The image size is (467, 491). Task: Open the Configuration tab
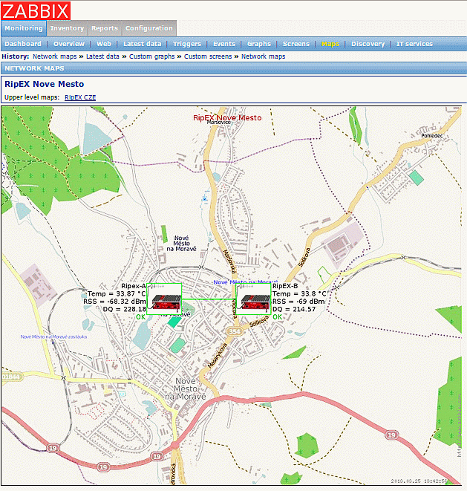pyautogui.click(x=149, y=28)
